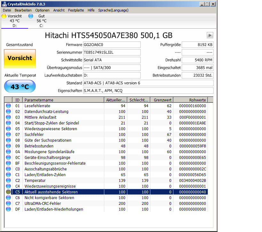
Task: Click the yellow Vorsicht disk indicator icon
Action: coord(4,16)
